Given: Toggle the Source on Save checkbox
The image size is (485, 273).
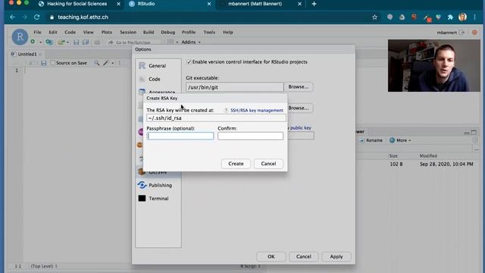Looking at the screenshot, I should (x=52, y=63).
